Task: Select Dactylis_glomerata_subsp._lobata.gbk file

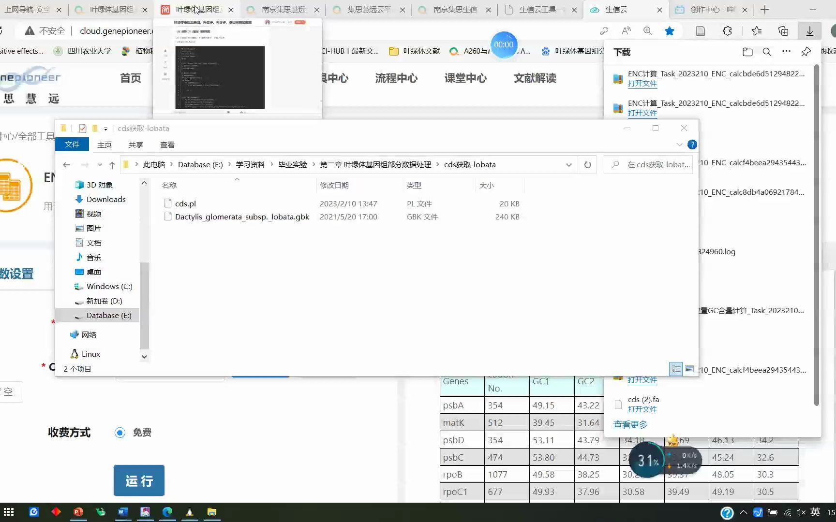Action: [x=242, y=217]
